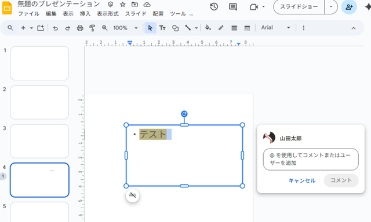The width and height of the screenshot is (371, 222).
Task: Set border dash style icon
Action: click(247, 28)
